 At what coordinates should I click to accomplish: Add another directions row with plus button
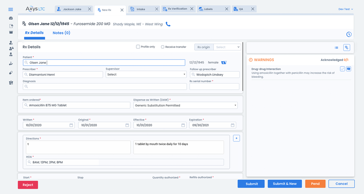coord(236,138)
